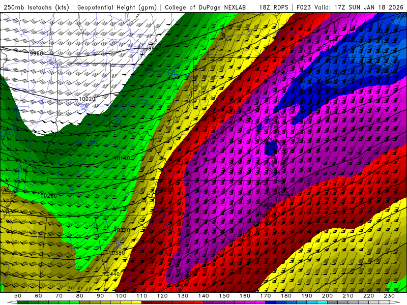Click the 160 knot colorbar label
Viewport: 407px width, 305px height.
(245, 296)
